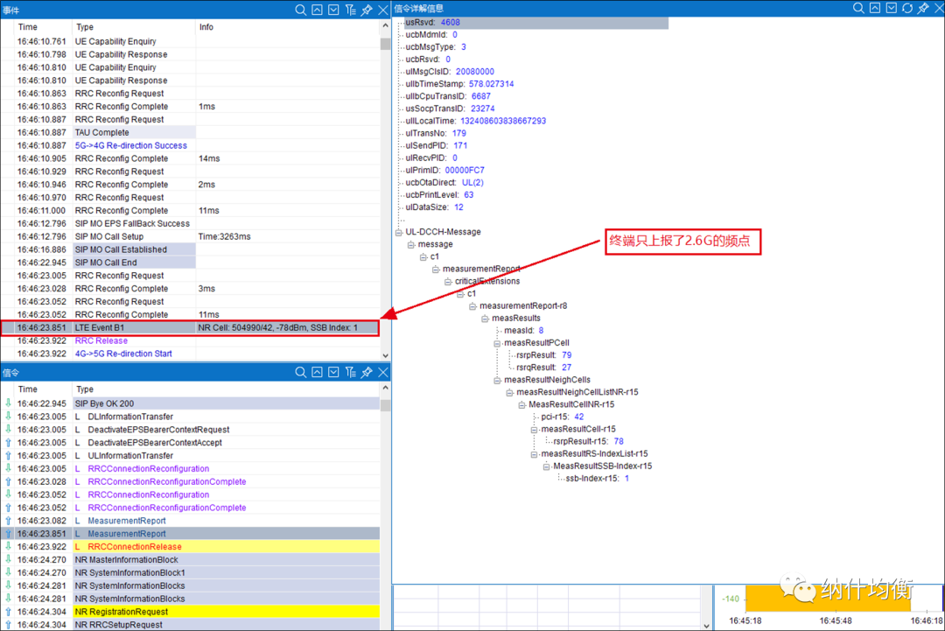This screenshot has height=631, width=945.
Task: Select SIP MO EPS FallBack Success event
Action: coord(133,223)
